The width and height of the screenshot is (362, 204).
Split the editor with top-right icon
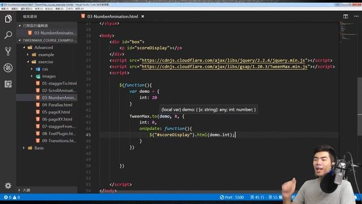coord(346,16)
